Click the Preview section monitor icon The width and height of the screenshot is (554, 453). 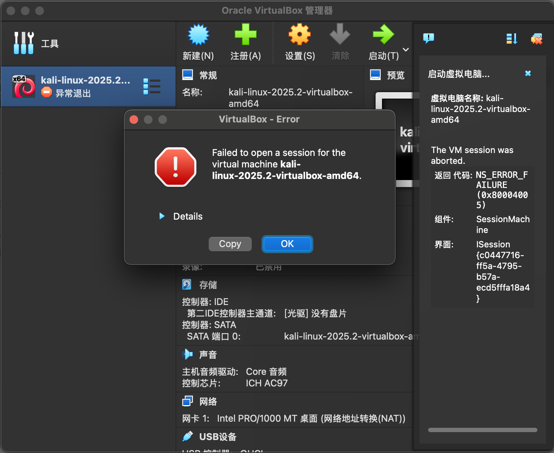click(375, 75)
